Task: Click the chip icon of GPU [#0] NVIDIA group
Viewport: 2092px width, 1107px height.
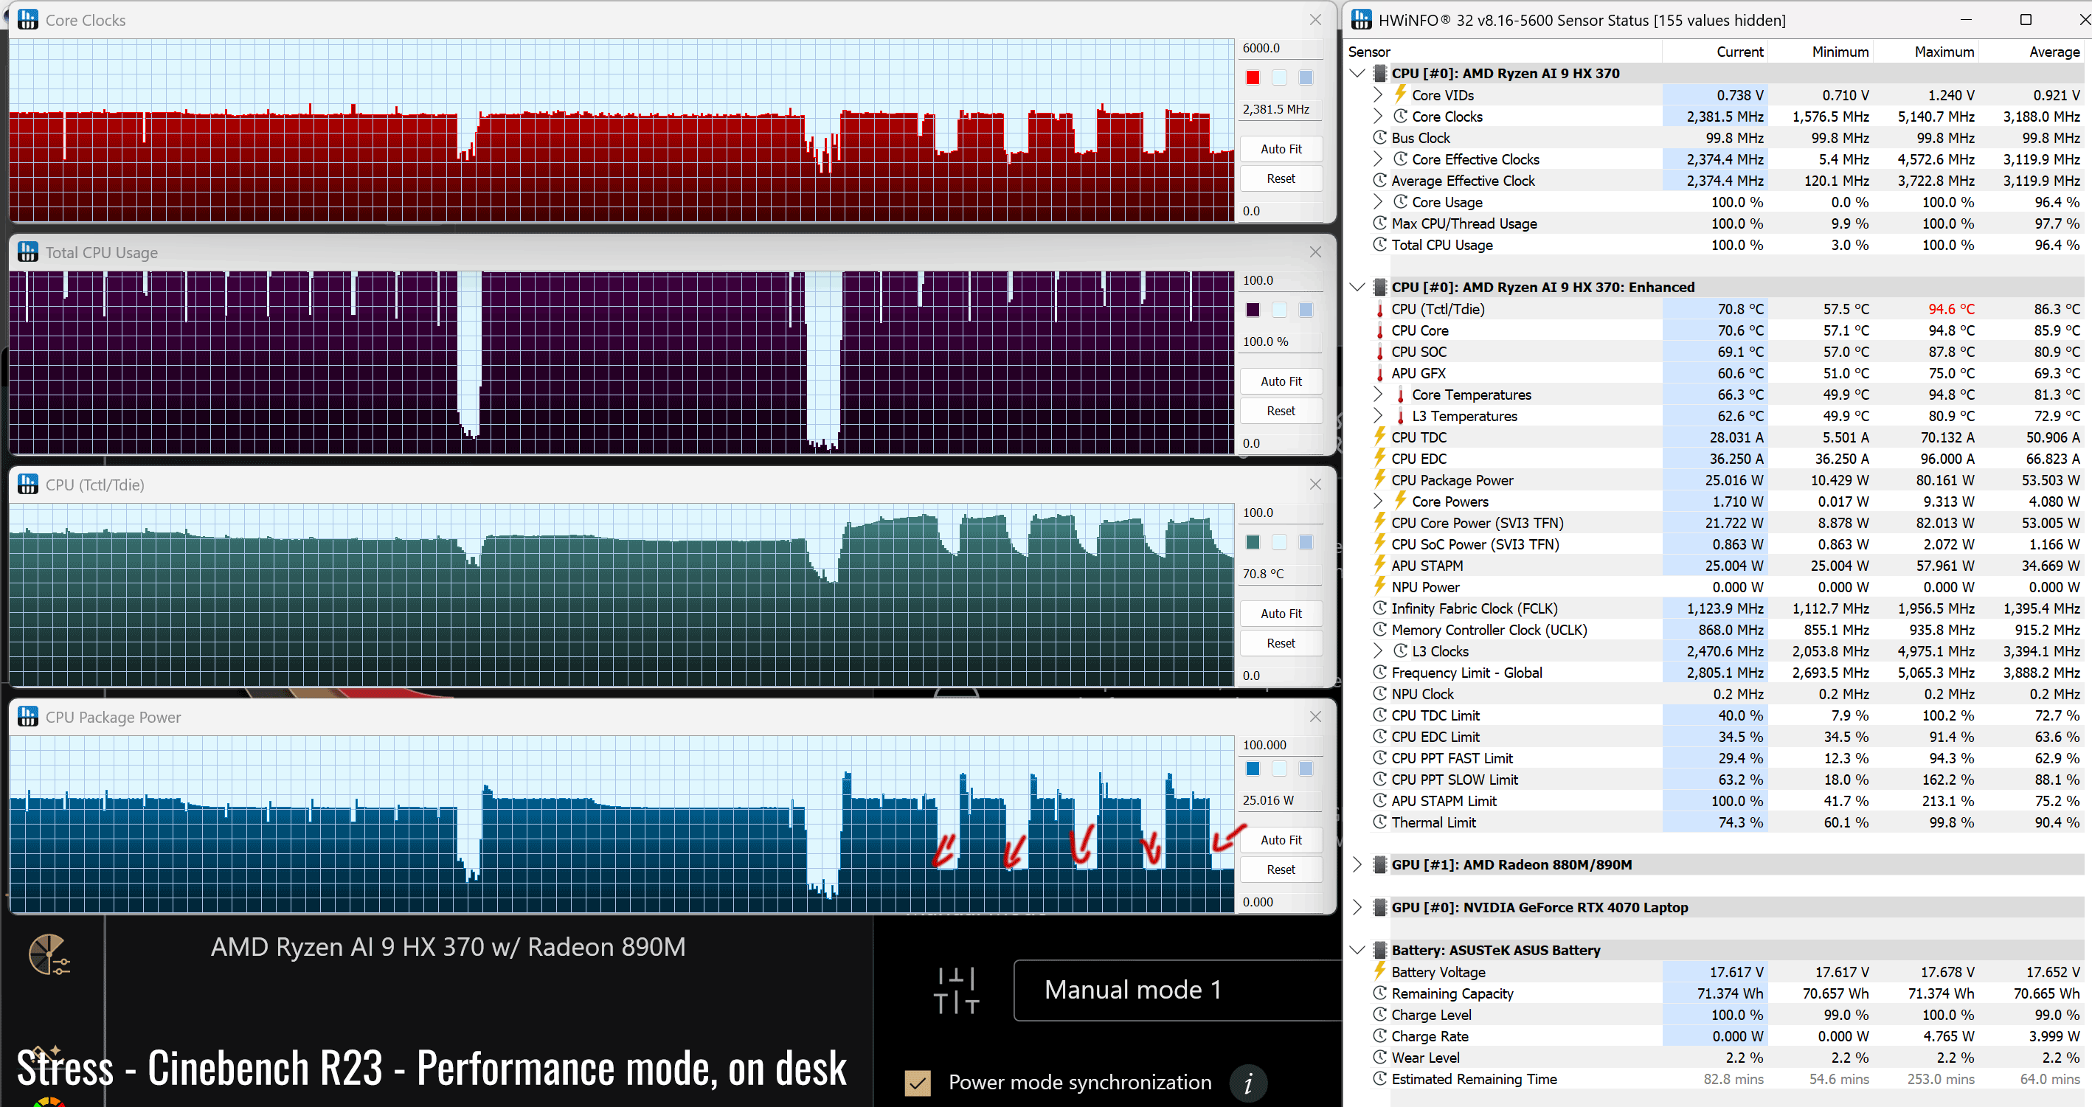Action: point(1379,907)
